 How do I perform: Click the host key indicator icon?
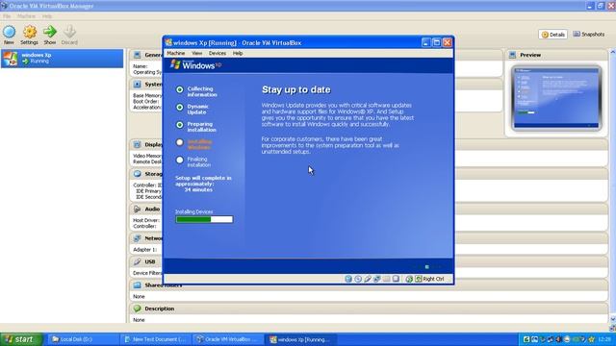tap(419, 279)
